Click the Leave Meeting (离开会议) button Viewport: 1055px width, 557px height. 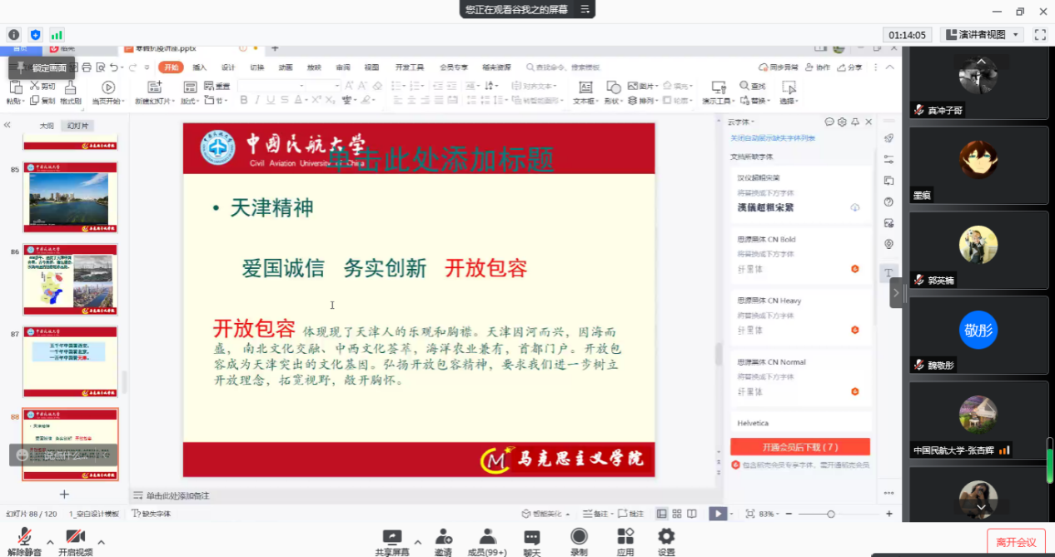coord(1016,542)
